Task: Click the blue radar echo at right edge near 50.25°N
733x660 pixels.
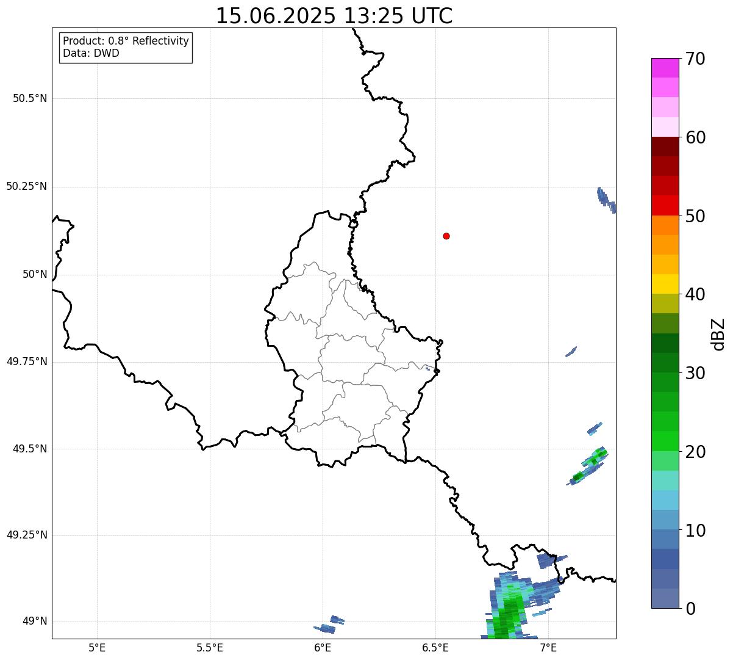Action: pyautogui.click(x=606, y=200)
